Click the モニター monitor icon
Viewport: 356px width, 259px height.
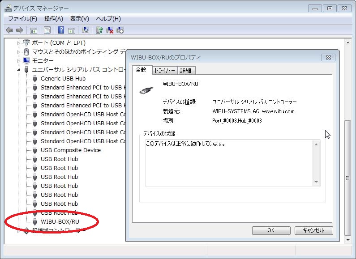(x=26, y=60)
